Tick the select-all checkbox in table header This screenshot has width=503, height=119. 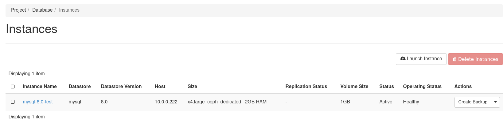13,87
